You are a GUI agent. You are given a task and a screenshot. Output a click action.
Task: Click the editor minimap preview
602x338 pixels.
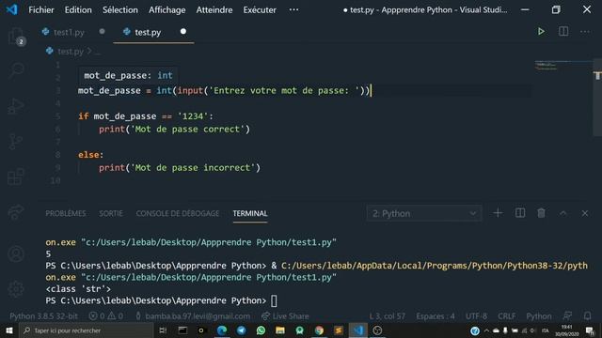[x=563, y=66]
